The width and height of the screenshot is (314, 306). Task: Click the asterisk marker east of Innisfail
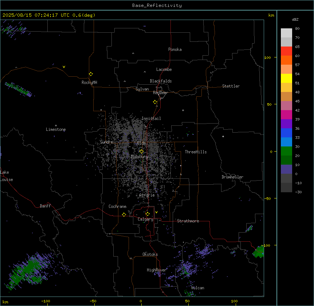(x=183, y=110)
